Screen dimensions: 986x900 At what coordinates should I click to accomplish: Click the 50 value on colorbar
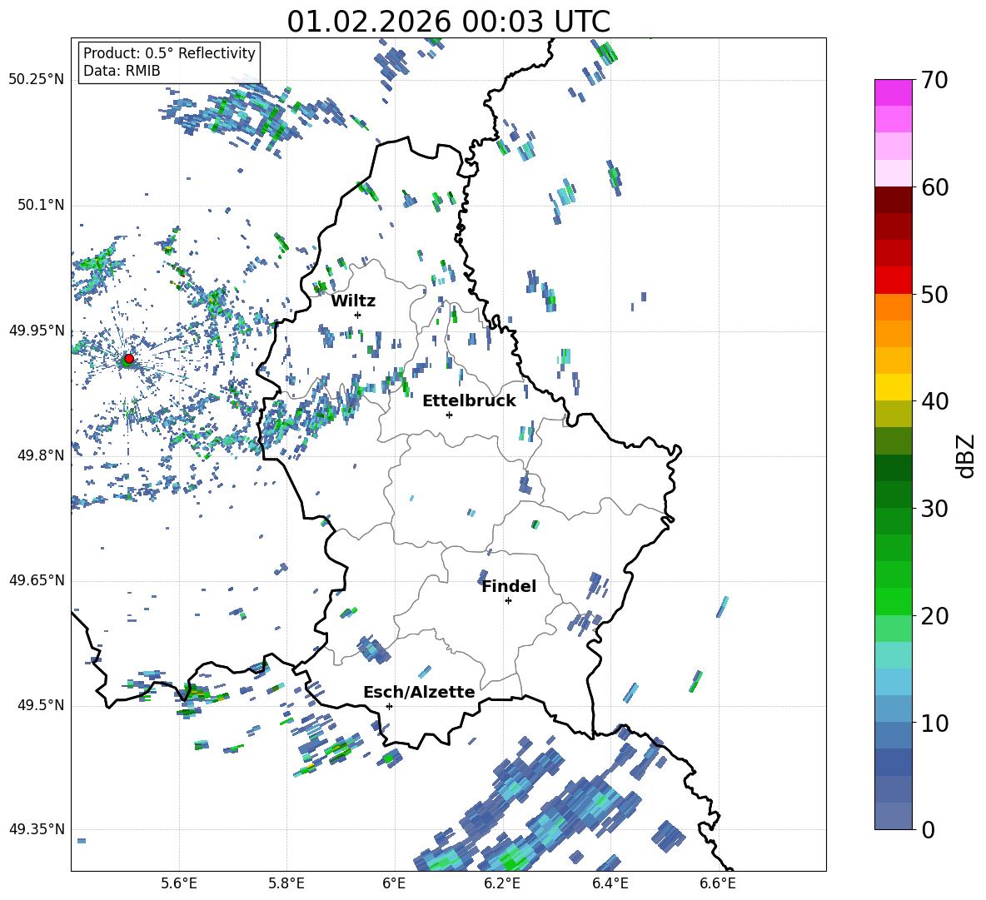[x=934, y=294]
